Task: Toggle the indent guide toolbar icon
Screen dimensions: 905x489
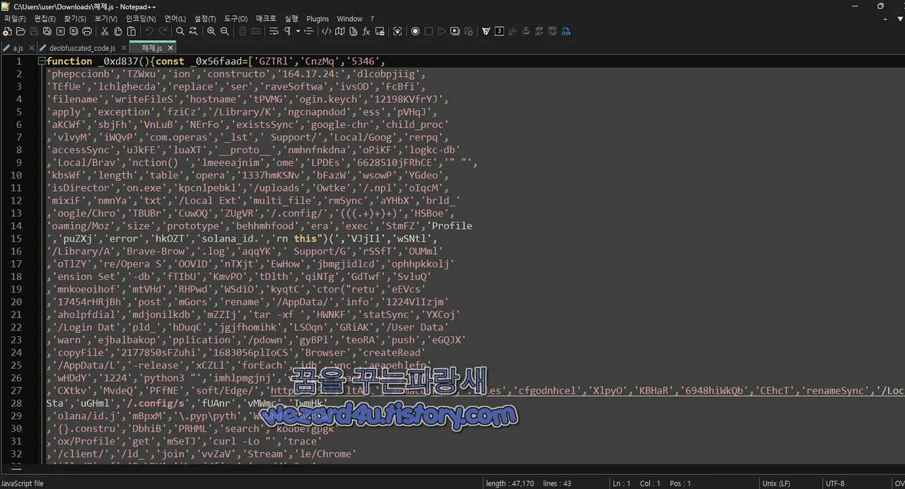Action: click(x=309, y=31)
